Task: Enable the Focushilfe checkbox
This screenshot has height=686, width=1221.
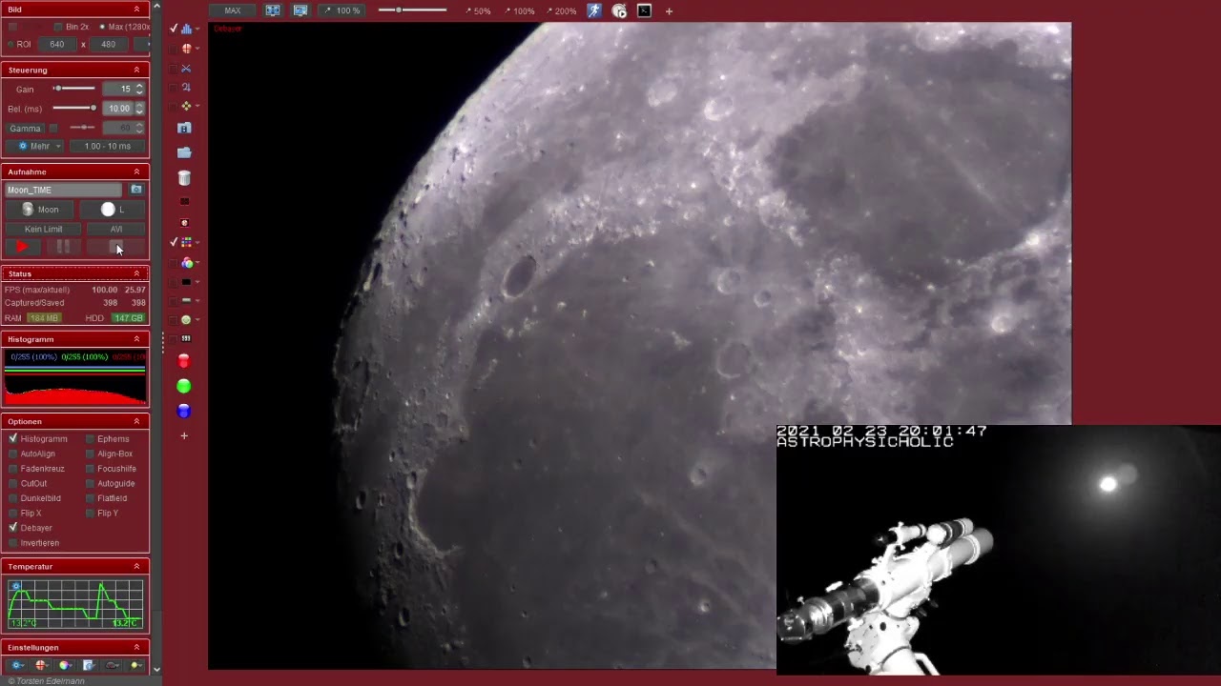Action: (x=90, y=469)
